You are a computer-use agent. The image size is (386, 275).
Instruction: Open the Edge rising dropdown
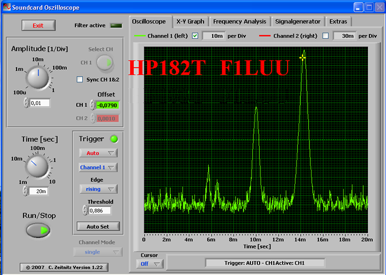tap(98, 189)
